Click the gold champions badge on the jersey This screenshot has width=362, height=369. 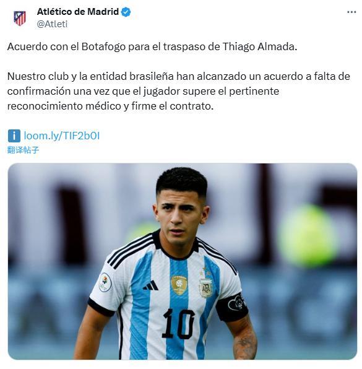click(x=179, y=285)
